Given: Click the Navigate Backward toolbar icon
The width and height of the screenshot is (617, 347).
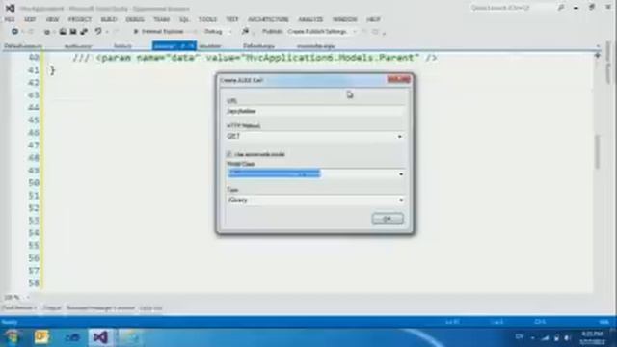Looking at the screenshot, I should tap(14, 32).
